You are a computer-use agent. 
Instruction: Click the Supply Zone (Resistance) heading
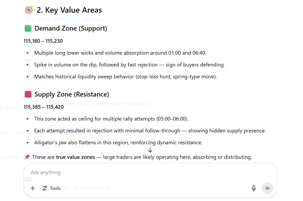click(x=72, y=94)
